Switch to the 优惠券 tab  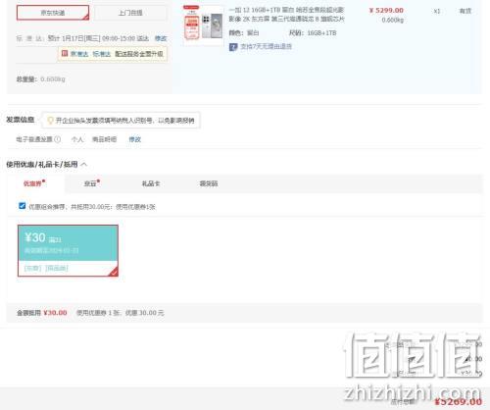click(33, 183)
